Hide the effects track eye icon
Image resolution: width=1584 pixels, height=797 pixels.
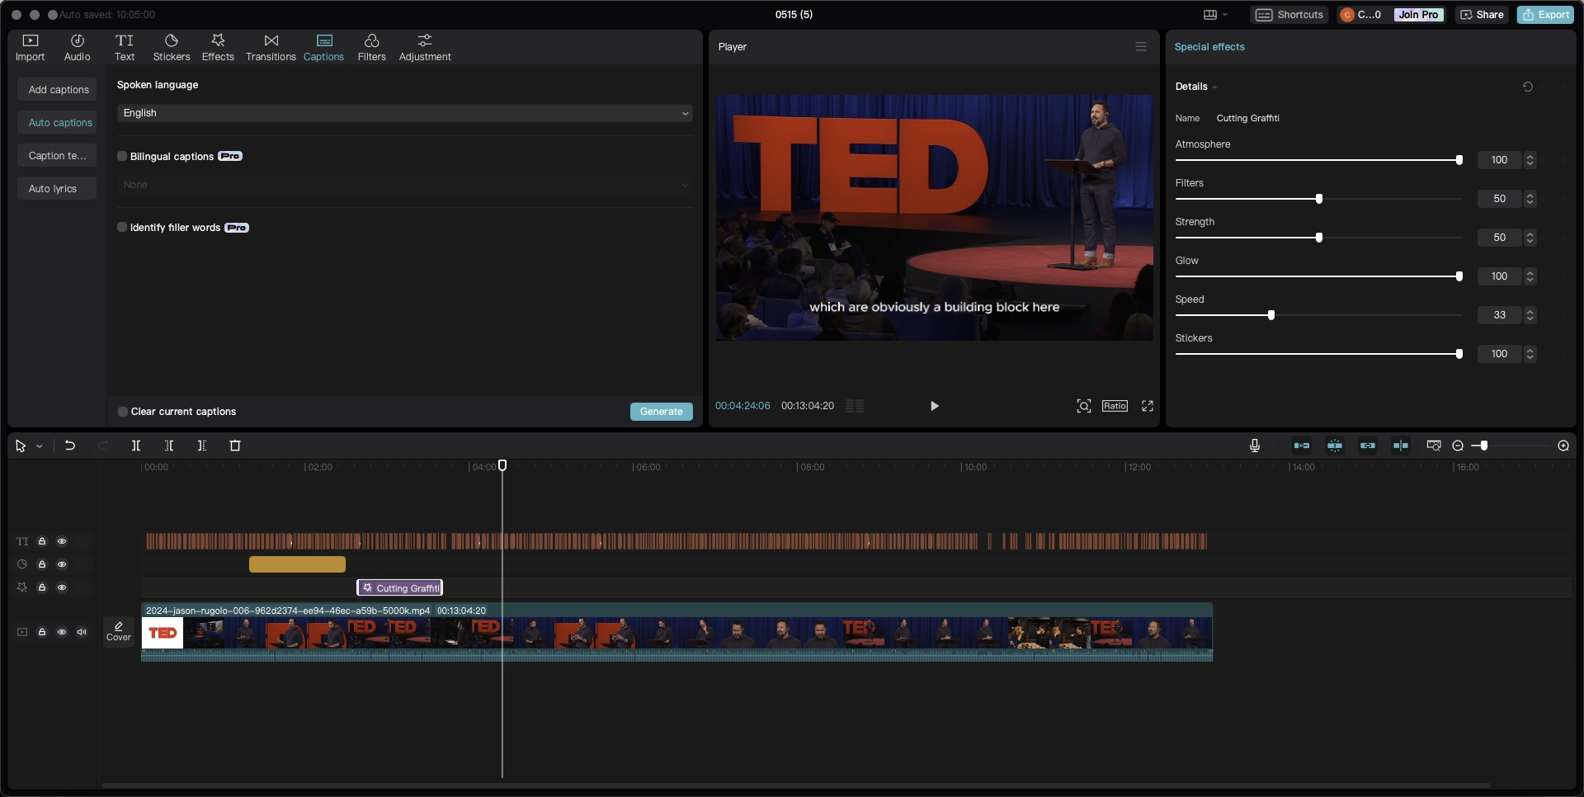click(x=62, y=587)
